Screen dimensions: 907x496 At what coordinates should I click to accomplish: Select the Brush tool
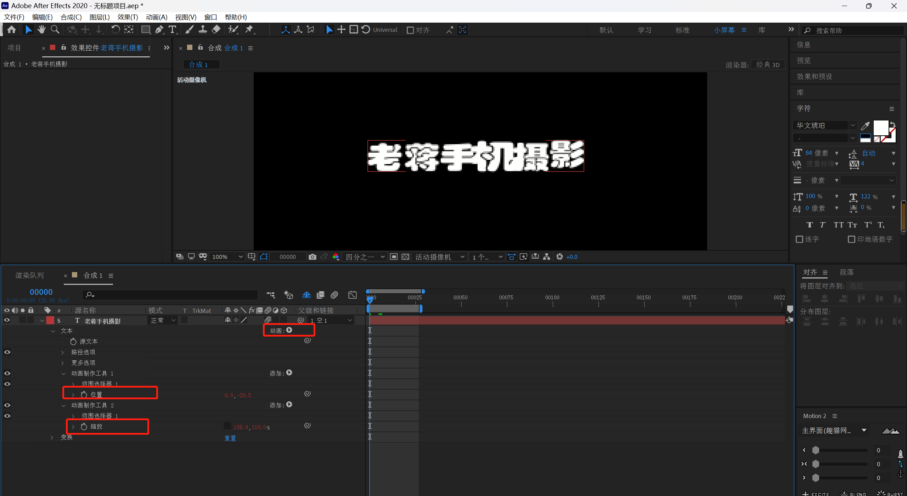pyautogui.click(x=189, y=30)
